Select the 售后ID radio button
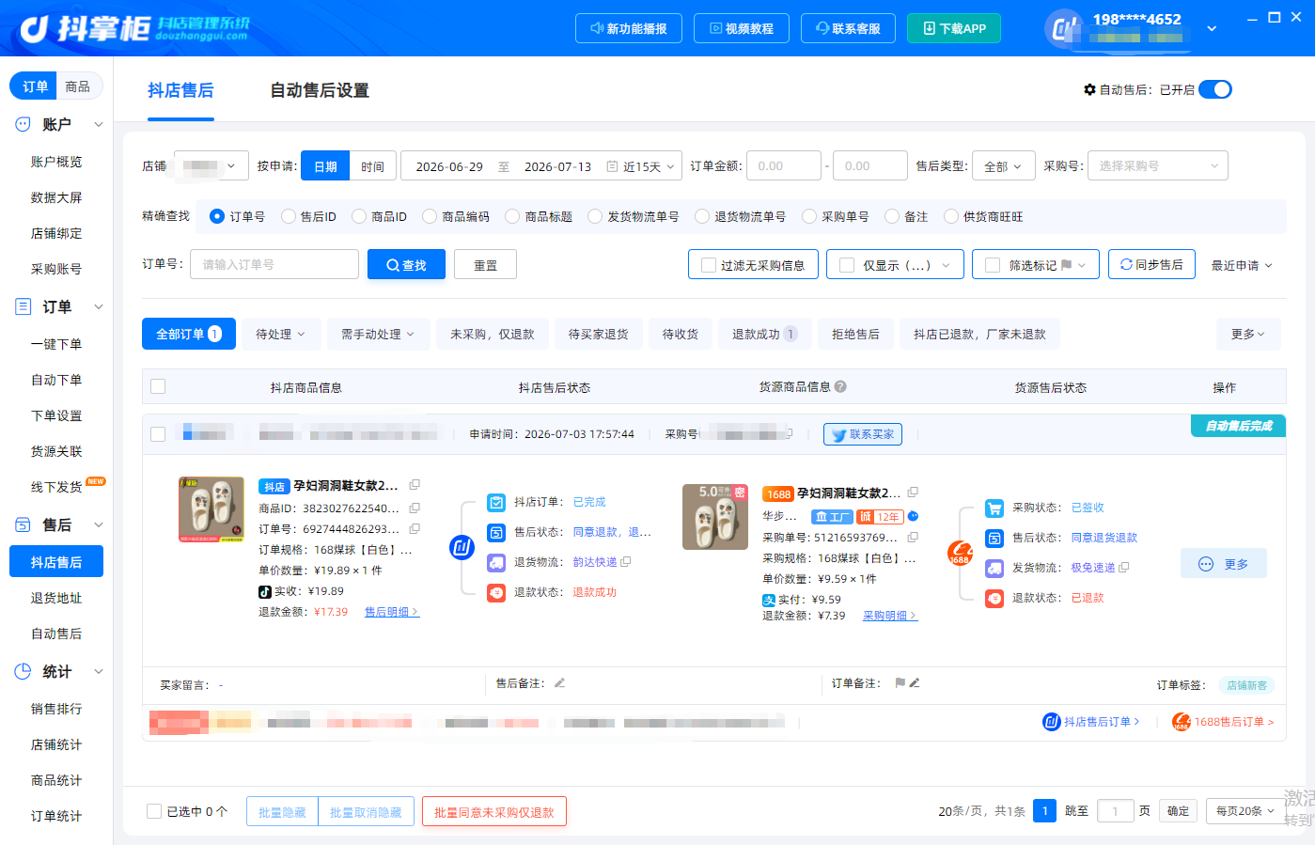The height and width of the screenshot is (845, 1315). pyautogui.click(x=289, y=216)
